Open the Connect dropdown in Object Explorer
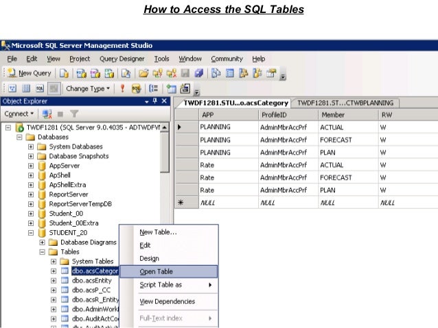 [x=19, y=114]
